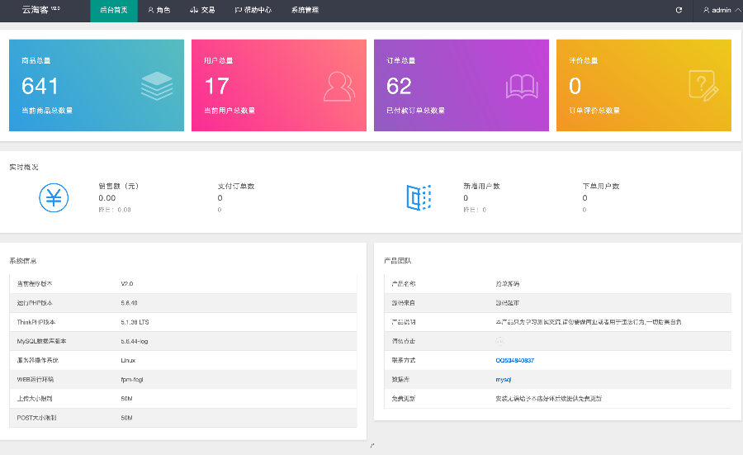This screenshot has height=455, width=743.
Task: Click the yen currency circle icon
Action: click(x=54, y=197)
